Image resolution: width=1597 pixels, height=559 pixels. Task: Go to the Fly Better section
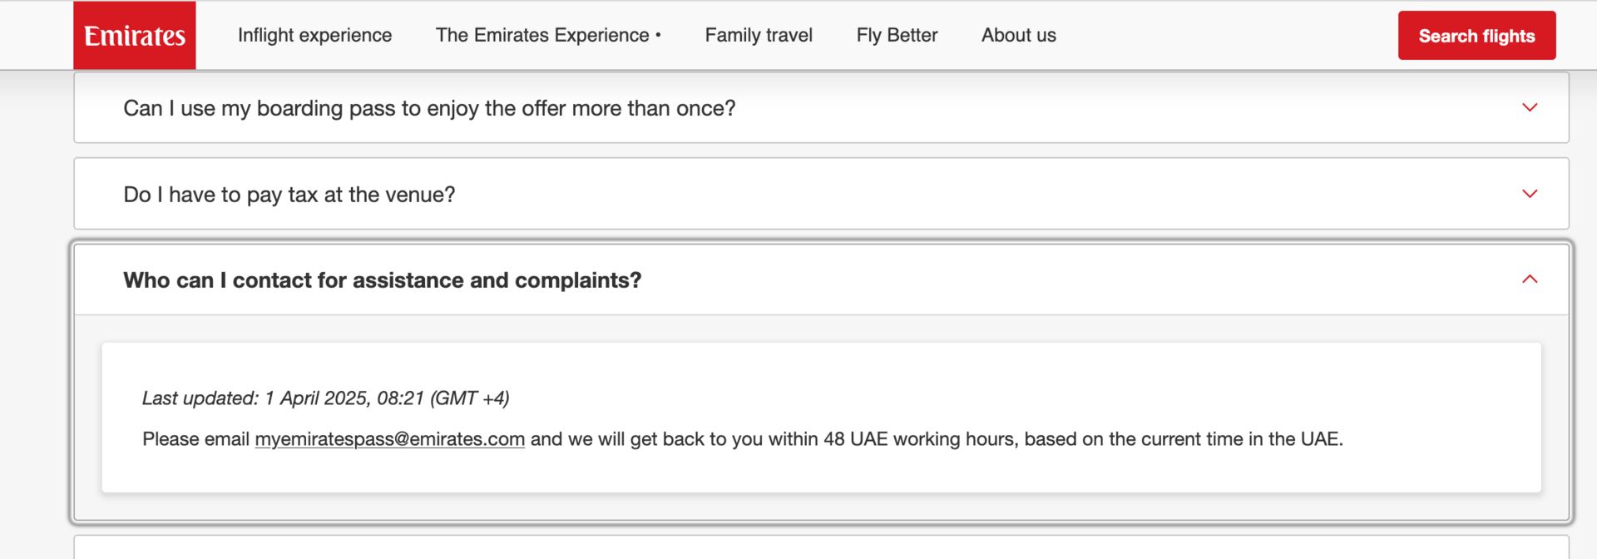pos(897,35)
